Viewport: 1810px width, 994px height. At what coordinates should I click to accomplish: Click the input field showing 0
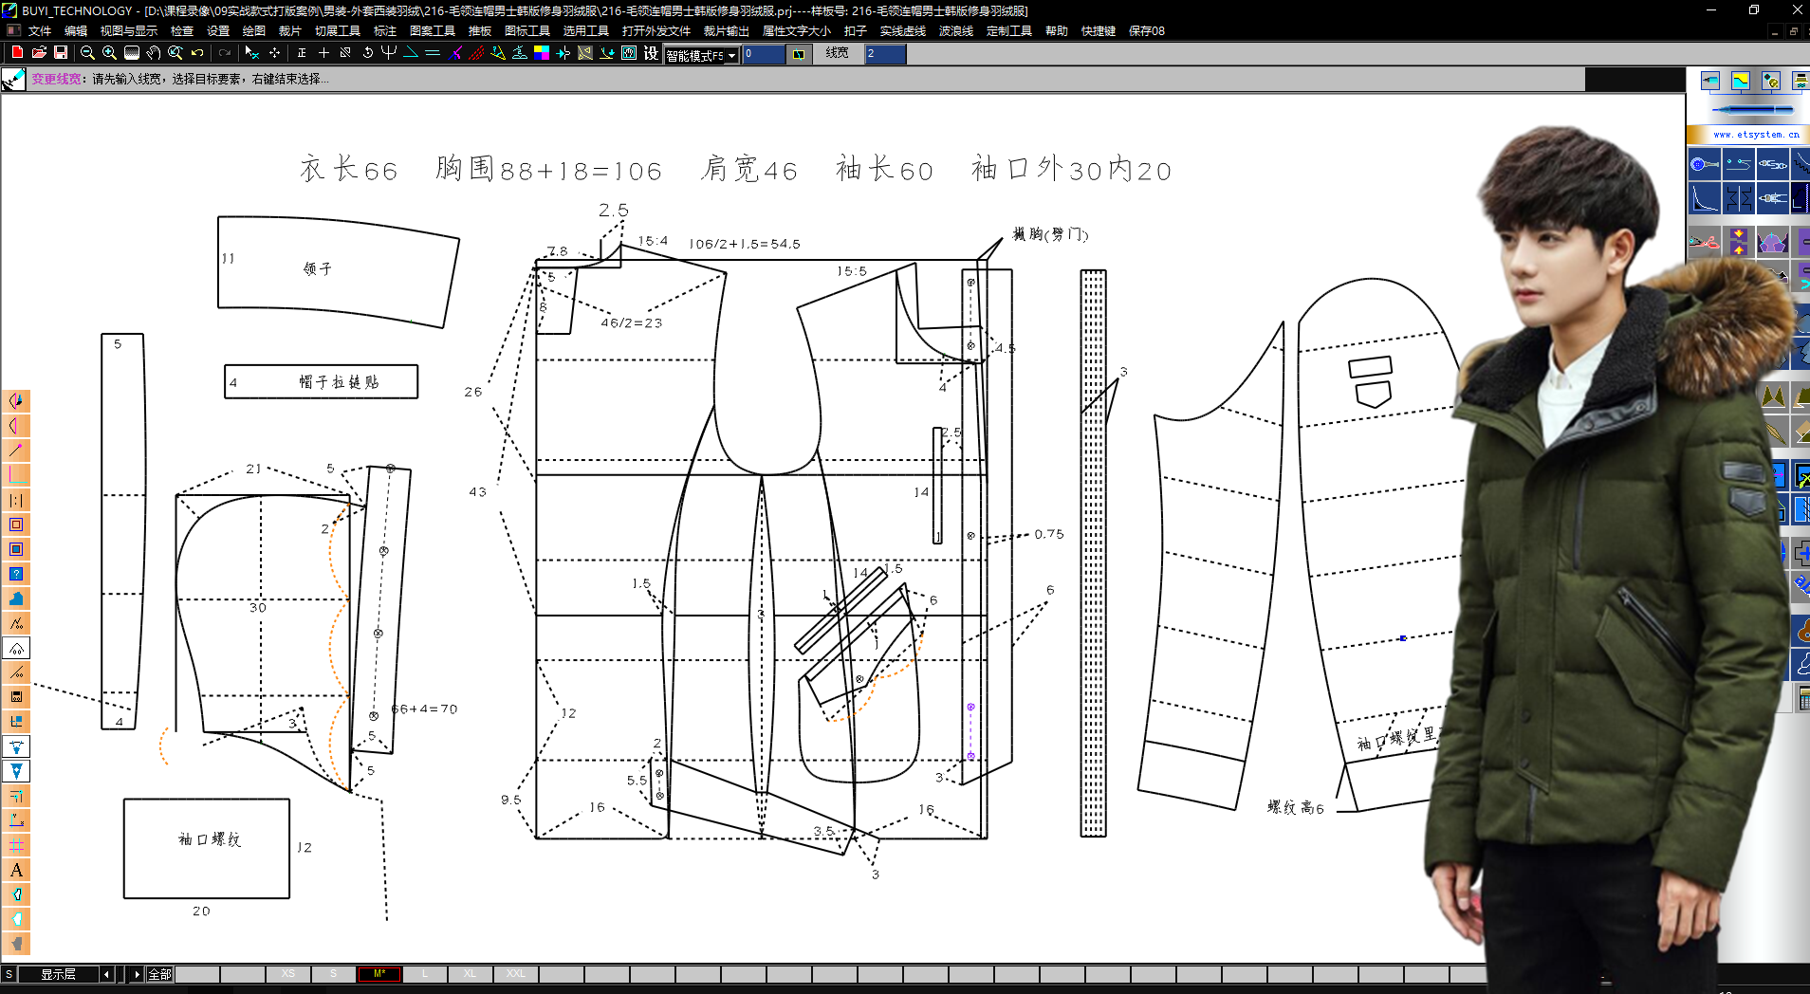(765, 54)
